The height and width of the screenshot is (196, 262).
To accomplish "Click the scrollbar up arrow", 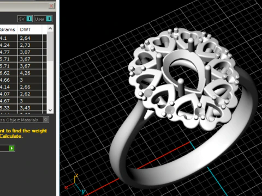I will (50, 28).
